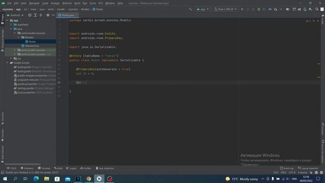Screen dimensions: 325x183
Task: Click the Project panel horizontal scrollbar
Action: (x=22, y=164)
